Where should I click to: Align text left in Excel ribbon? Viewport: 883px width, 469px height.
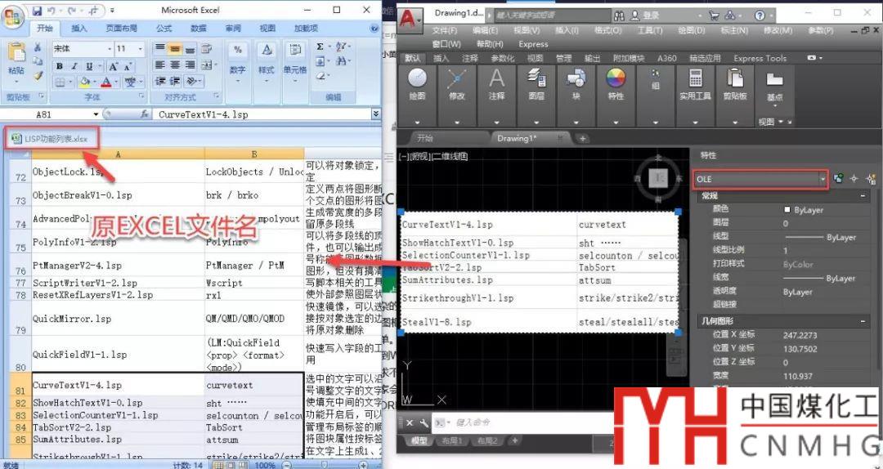click(x=160, y=65)
